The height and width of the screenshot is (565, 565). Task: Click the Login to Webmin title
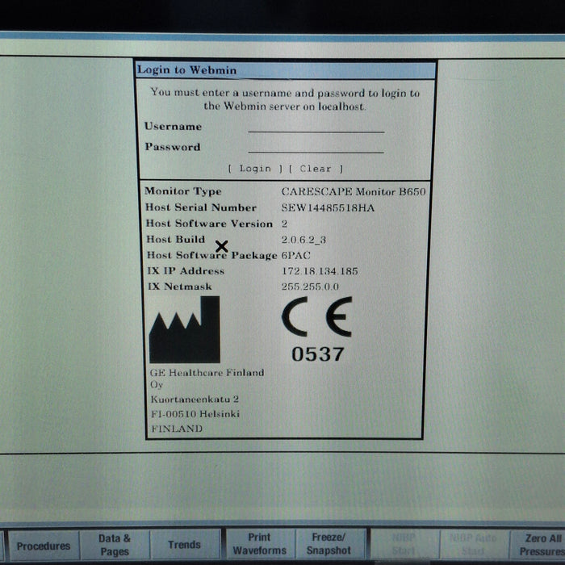coord(187,70)
